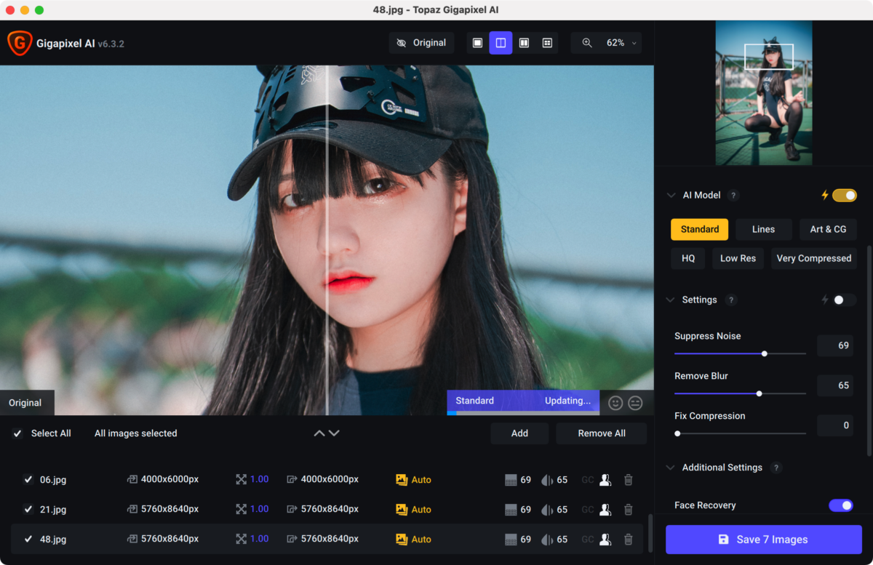The height and width of the screenshot is (565, 873).
Task: Click Save 7 Images button
Action: (763, 540)
